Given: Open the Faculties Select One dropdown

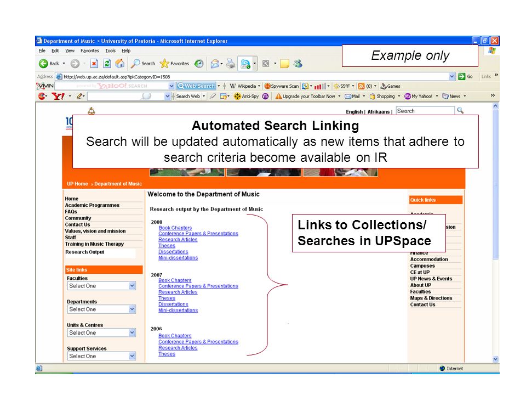Looking at the screenshot, I should (101, 286).
